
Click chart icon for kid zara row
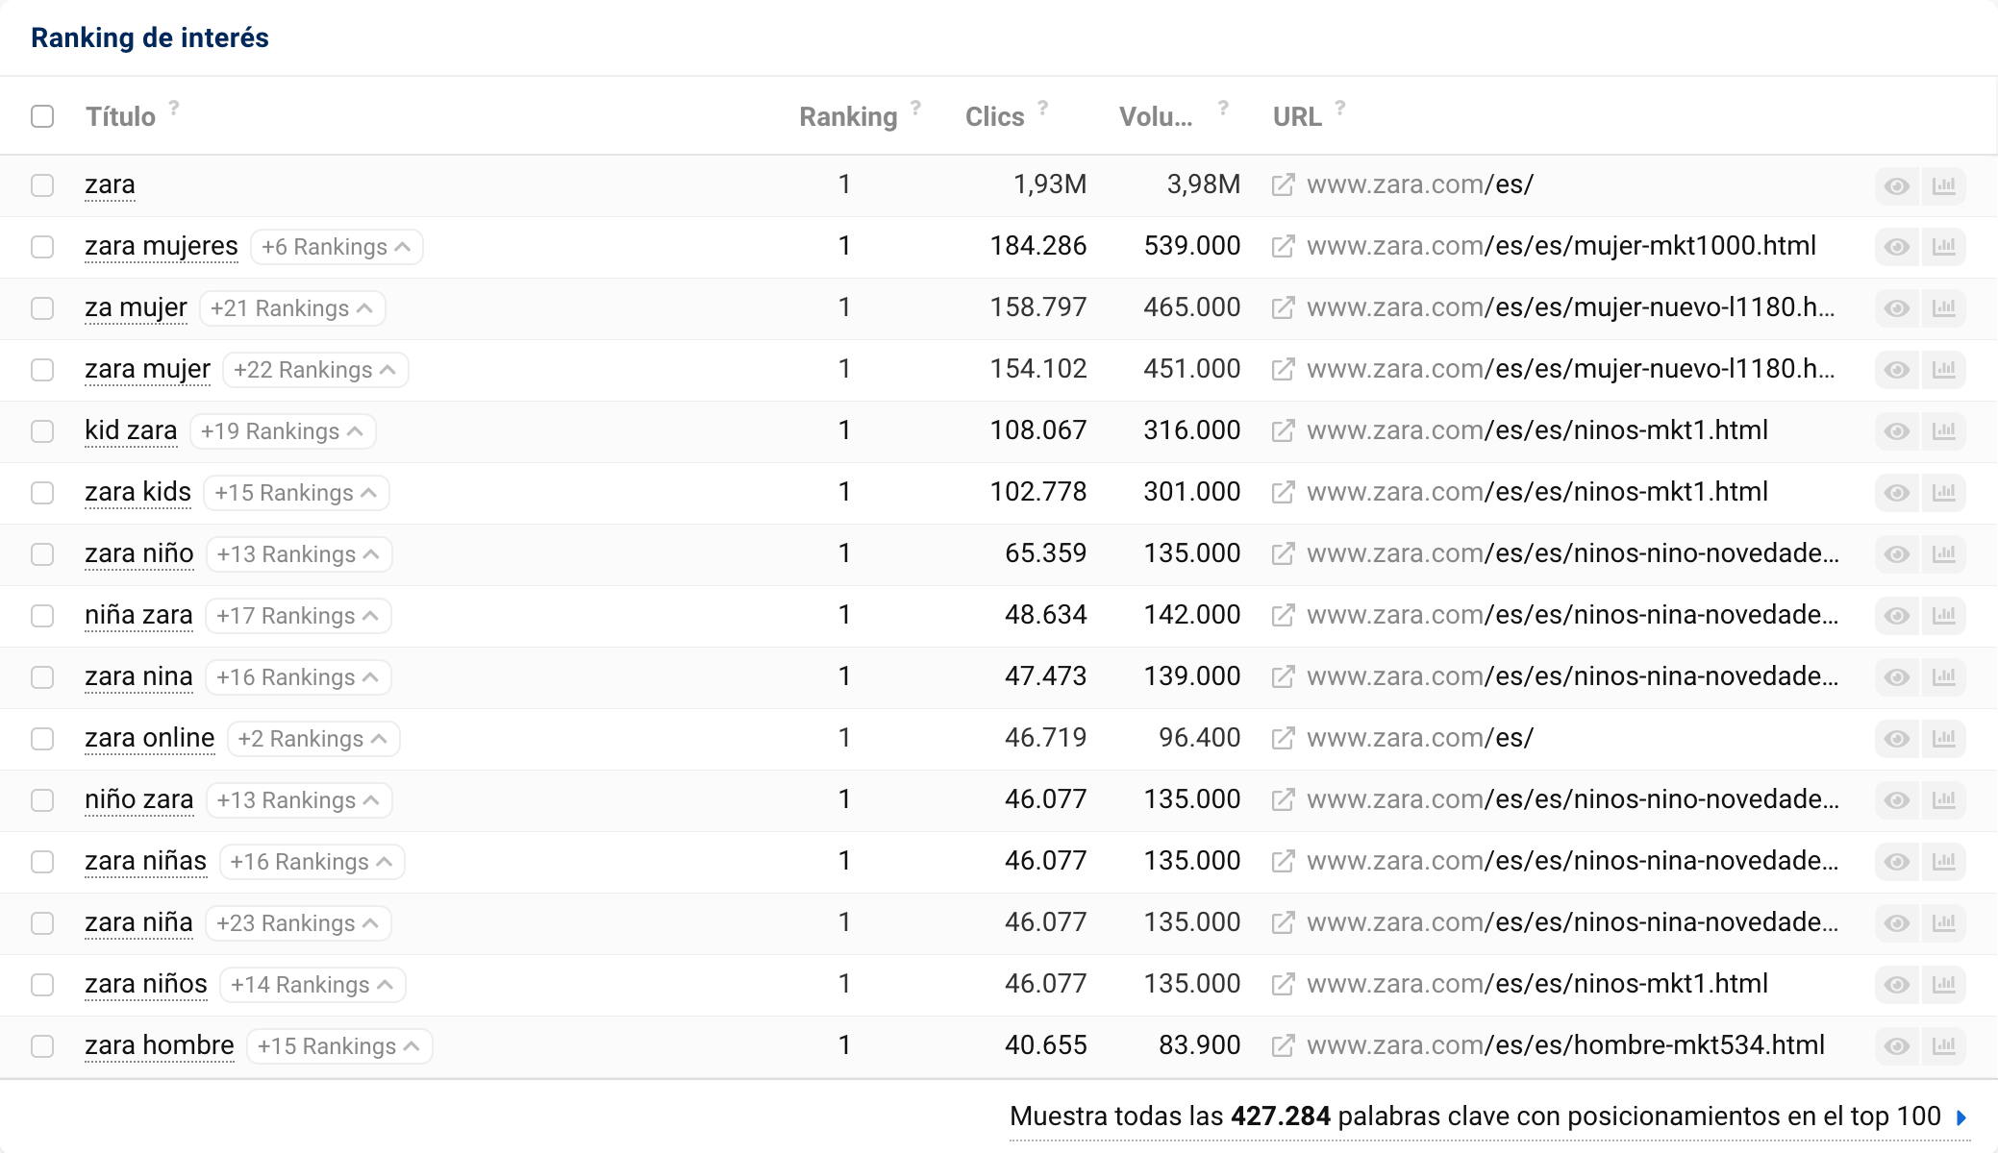click(1943, 431)
